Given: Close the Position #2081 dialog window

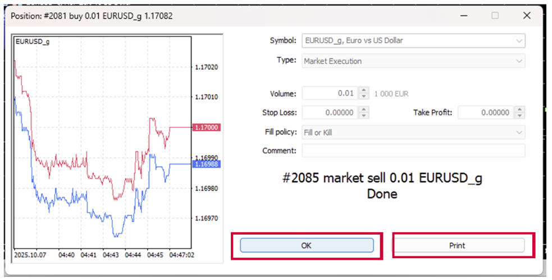Looking at the screenshot, I should pos(526,16).
